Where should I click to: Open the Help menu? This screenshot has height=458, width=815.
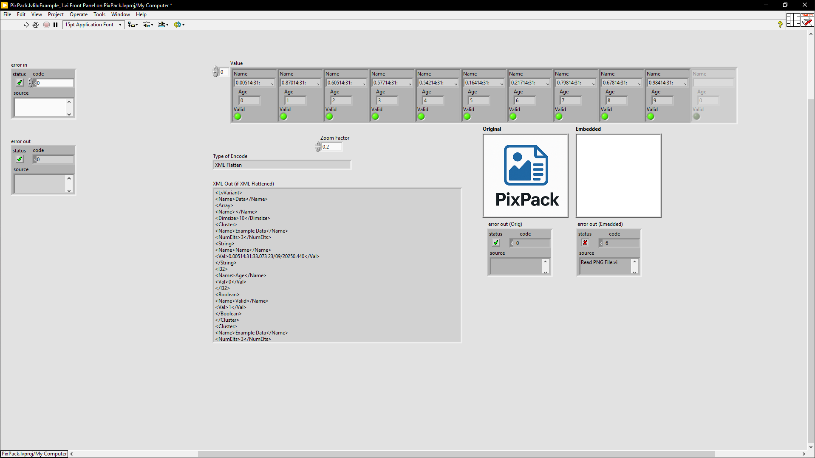point(141,14)
